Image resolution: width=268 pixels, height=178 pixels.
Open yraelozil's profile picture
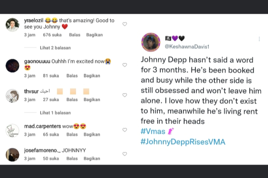[12, 25]
